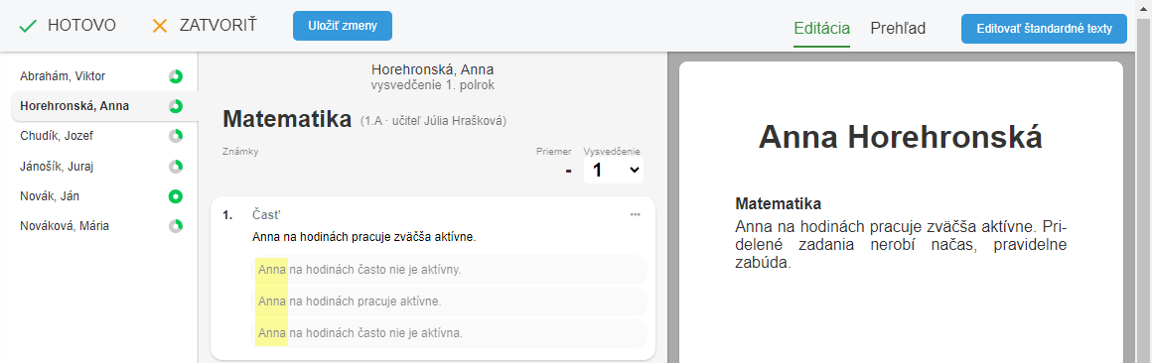
Task: Choose suggestion 'Anna na hodinách pracuje aktívne.'
Action: pos(450,302)
